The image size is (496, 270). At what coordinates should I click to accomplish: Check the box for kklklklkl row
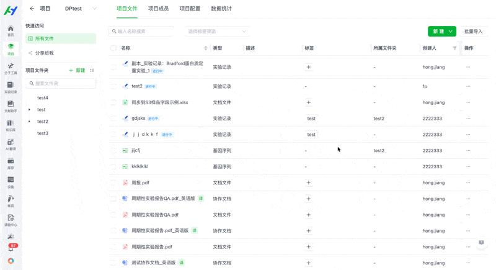click(x=113, y=166)
